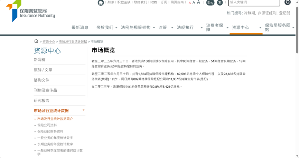Open the 最新消息 menu item
Viewport: 299px width, 158px height.
point(80,28)
